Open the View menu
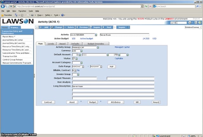203x137 pixels. click(14, 11)
